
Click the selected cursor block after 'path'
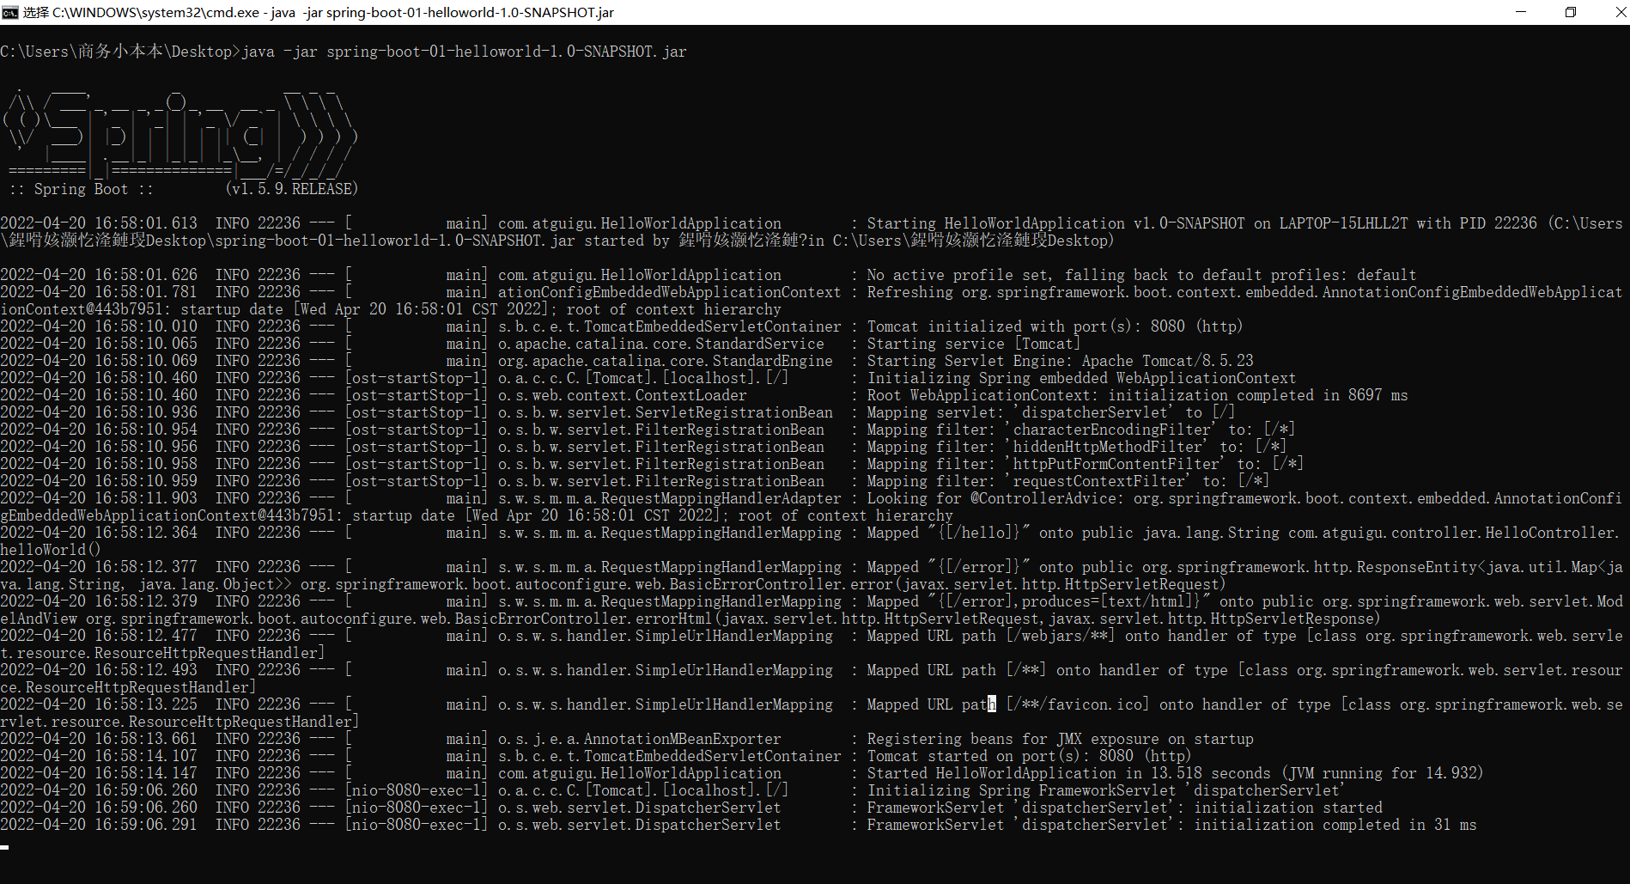992,704
